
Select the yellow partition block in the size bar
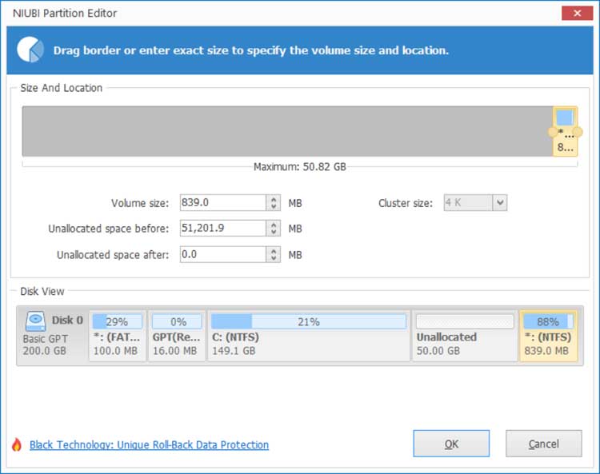(565, 132)
